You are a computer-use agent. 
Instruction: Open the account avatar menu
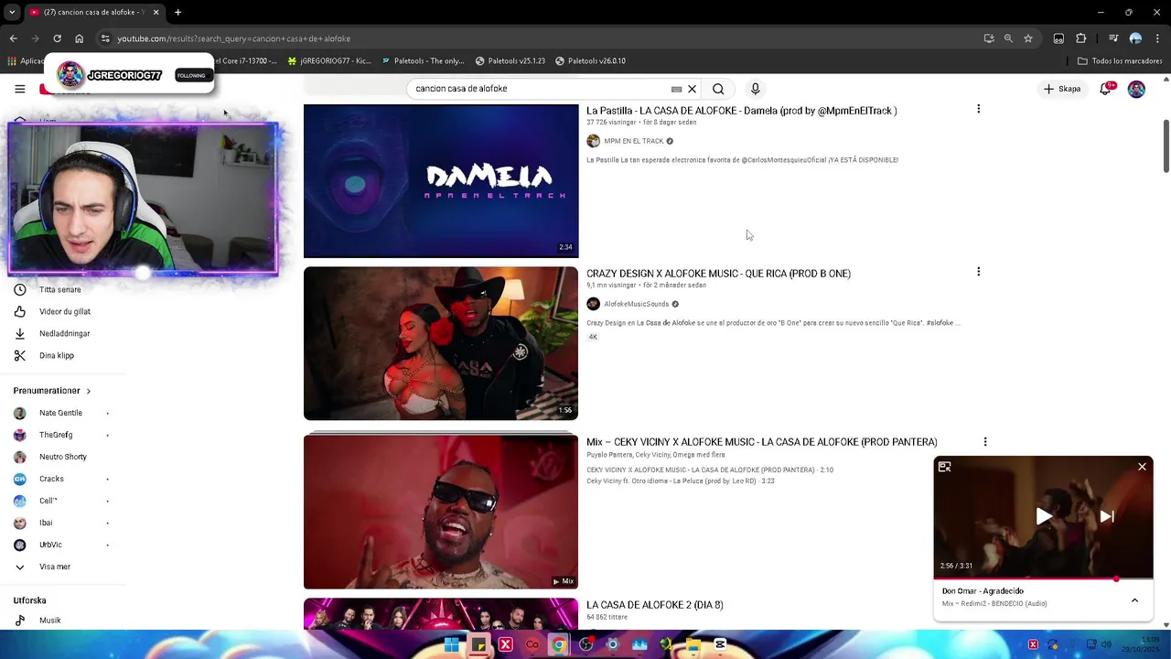pos(1136,89)
